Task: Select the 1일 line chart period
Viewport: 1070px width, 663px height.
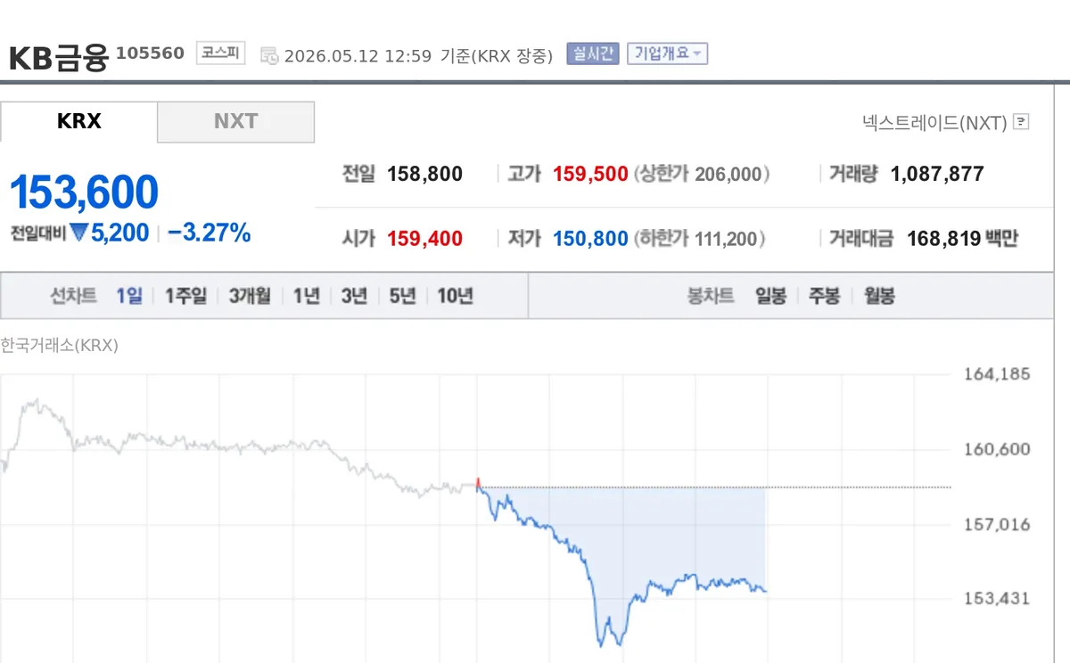Action: [x=129, y=297]
